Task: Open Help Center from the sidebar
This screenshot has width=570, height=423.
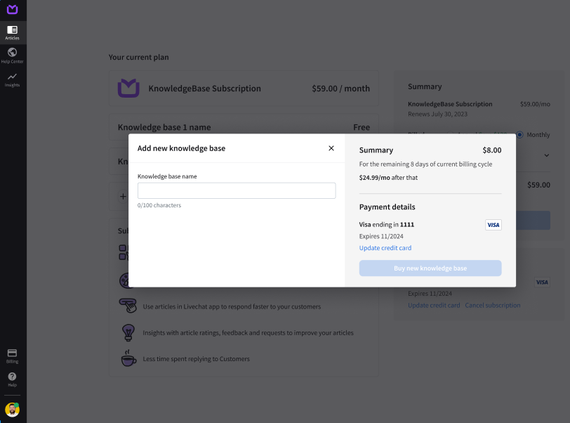Action: coord(12,56)
